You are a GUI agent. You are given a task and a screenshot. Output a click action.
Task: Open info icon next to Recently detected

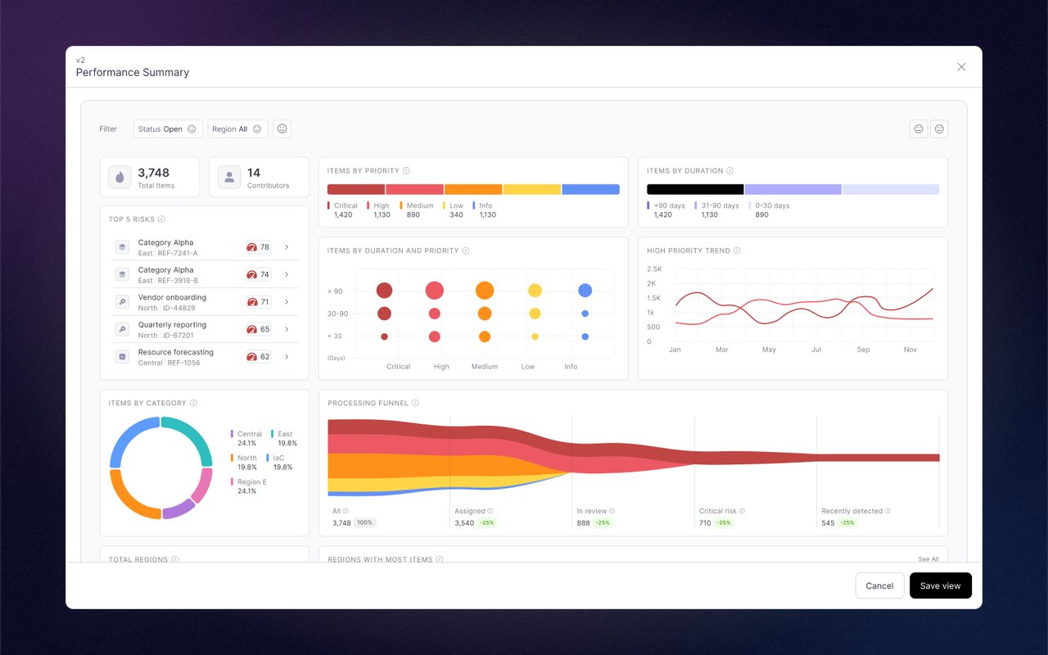(888, 511)
